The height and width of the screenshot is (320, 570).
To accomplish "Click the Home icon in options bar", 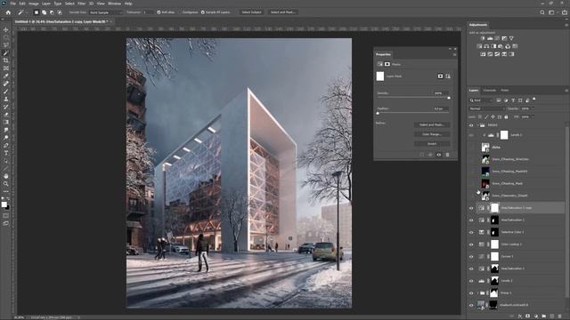I will [x=8, y=12].
